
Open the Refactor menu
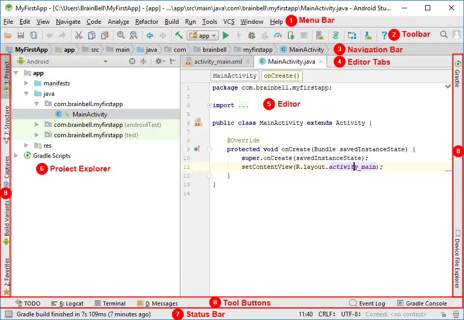[147, 22]
